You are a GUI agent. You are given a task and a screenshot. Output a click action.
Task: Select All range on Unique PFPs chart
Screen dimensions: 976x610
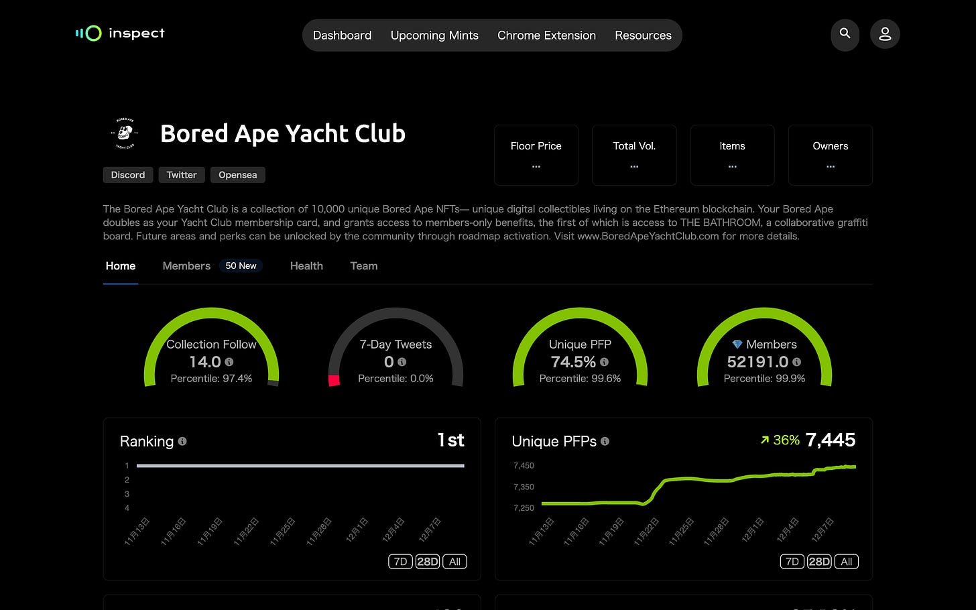[847, 562]
